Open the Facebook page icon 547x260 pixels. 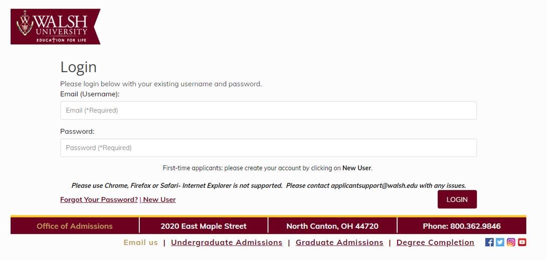coord(489,242)
